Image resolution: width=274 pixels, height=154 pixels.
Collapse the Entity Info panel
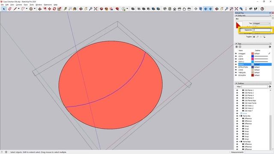[x=236, y=15]
